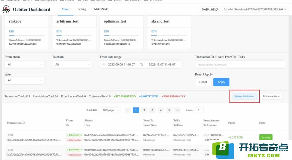The width and height of the screenshot is (292, 160).
Task: Go to previous page arrow
Action: [128, 110]
